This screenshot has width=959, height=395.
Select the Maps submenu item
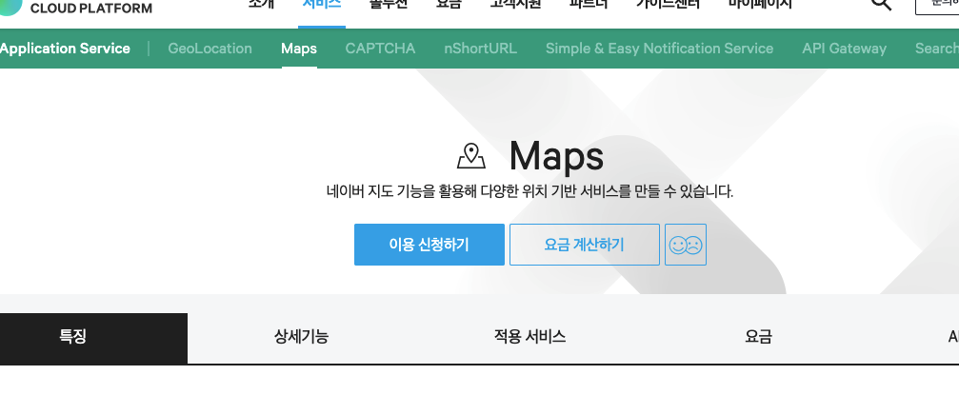299,49
